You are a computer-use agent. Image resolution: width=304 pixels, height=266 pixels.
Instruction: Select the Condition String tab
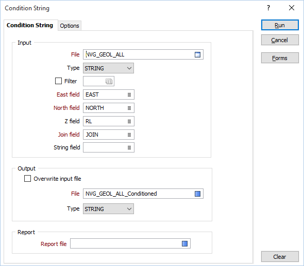(x=30, y=25)
